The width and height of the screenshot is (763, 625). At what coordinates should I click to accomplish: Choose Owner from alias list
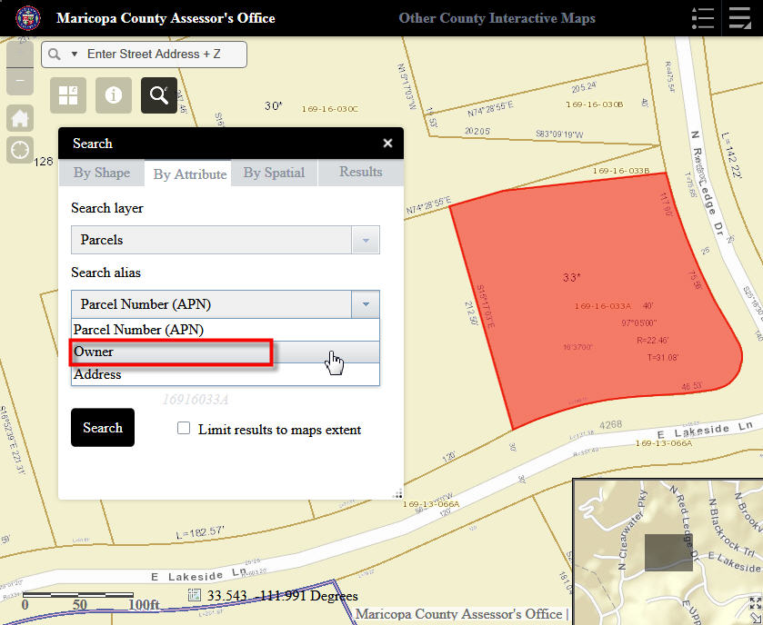tap(226, 352)
